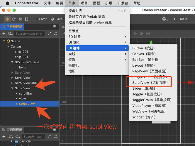Focus hierarchy search name field
Screen dimensions: 195x146
[30, 34]
